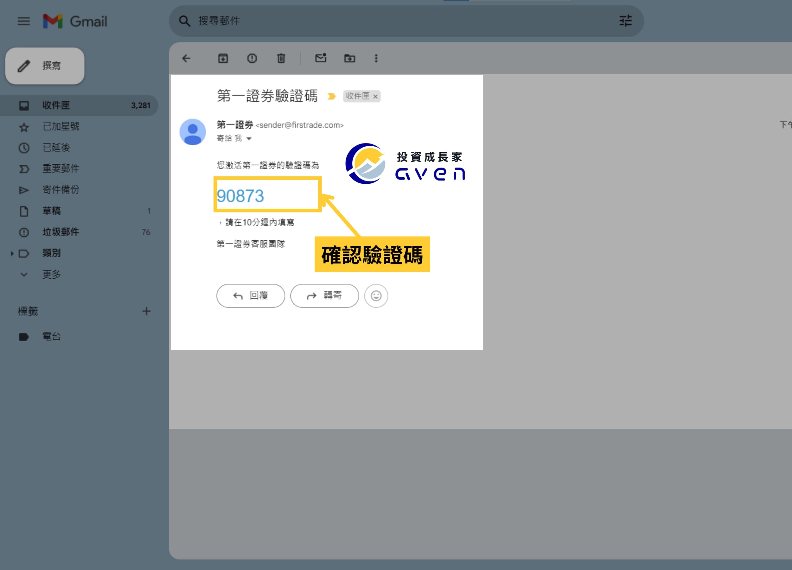Open the 寄件備份 sent folder
792x570 pixels.
pos(79,190)
